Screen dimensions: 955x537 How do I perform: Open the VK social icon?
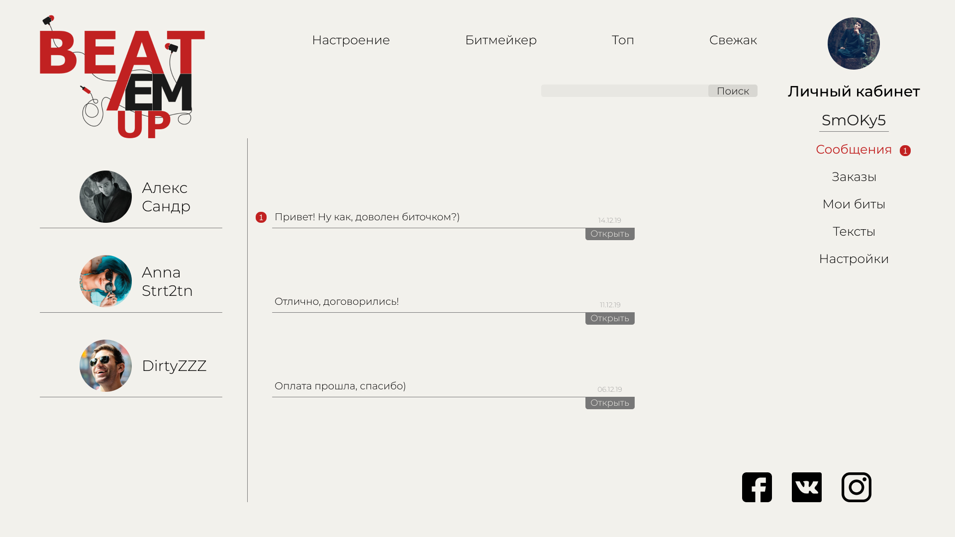806,487
